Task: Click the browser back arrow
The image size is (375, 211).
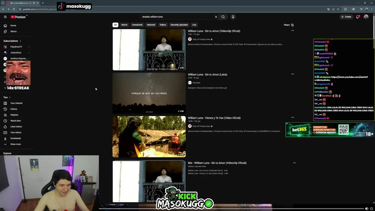Action: 3,9
